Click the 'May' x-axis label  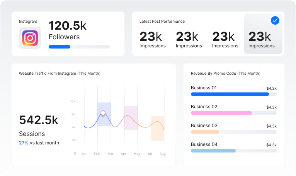137,154
